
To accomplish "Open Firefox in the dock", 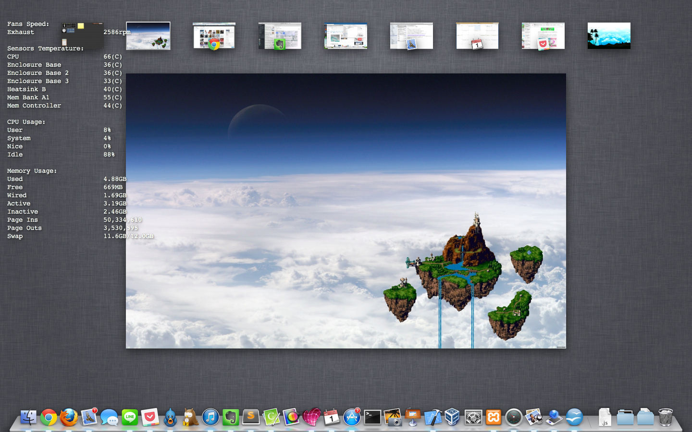I will click(x=69, y=417).
